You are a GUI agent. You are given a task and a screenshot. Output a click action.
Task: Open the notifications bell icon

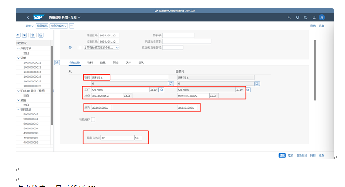313,17
